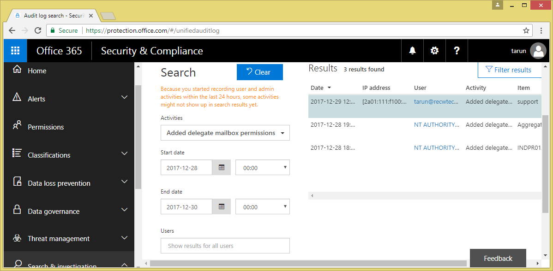Screen dimensions: 553x271
Task: Expand the Alerts section chevron
Action: 124,97
